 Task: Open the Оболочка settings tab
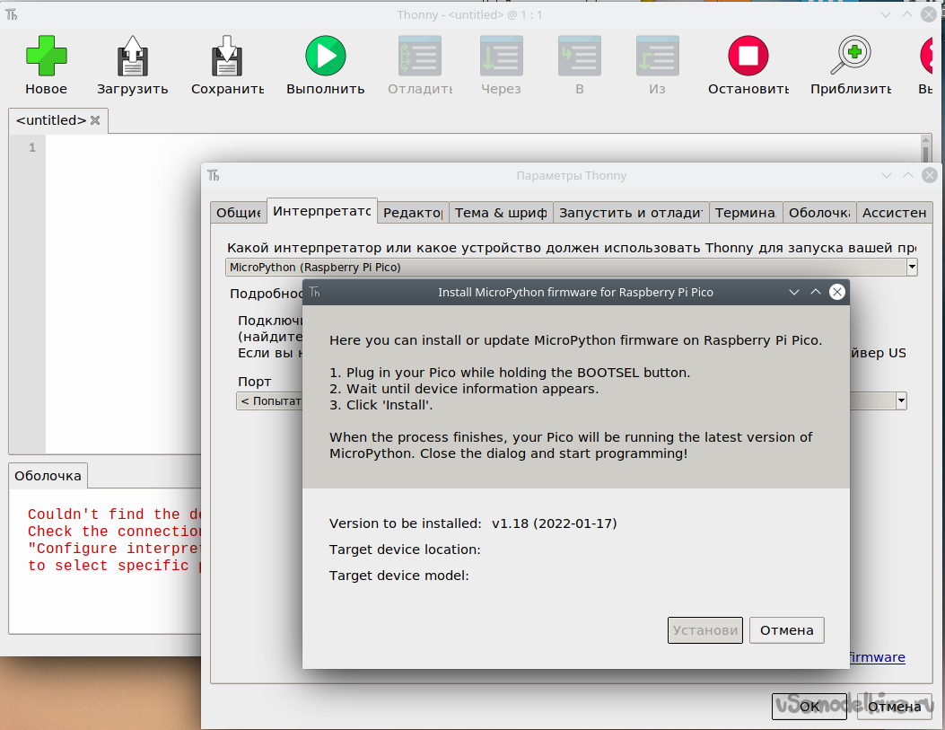(819, 213)
